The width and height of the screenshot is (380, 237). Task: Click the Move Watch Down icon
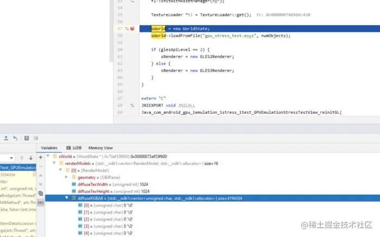pyautogui.click(x=41, y=184)
